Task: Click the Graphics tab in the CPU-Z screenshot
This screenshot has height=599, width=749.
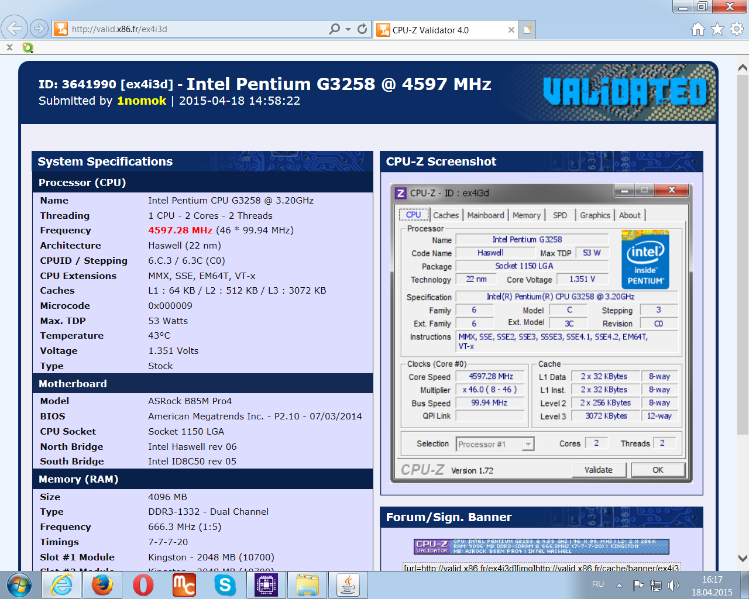Action: (x=595, y=215)
